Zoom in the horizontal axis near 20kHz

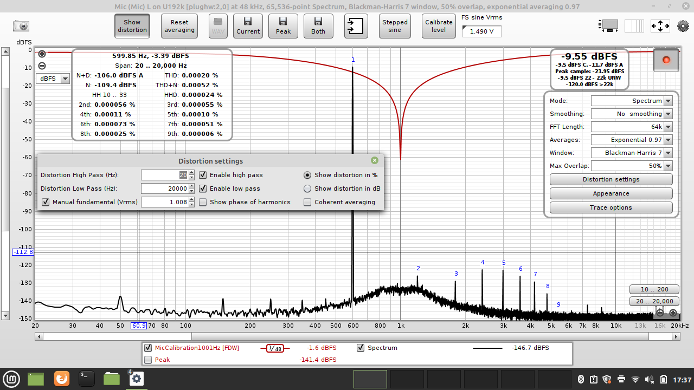673,313
